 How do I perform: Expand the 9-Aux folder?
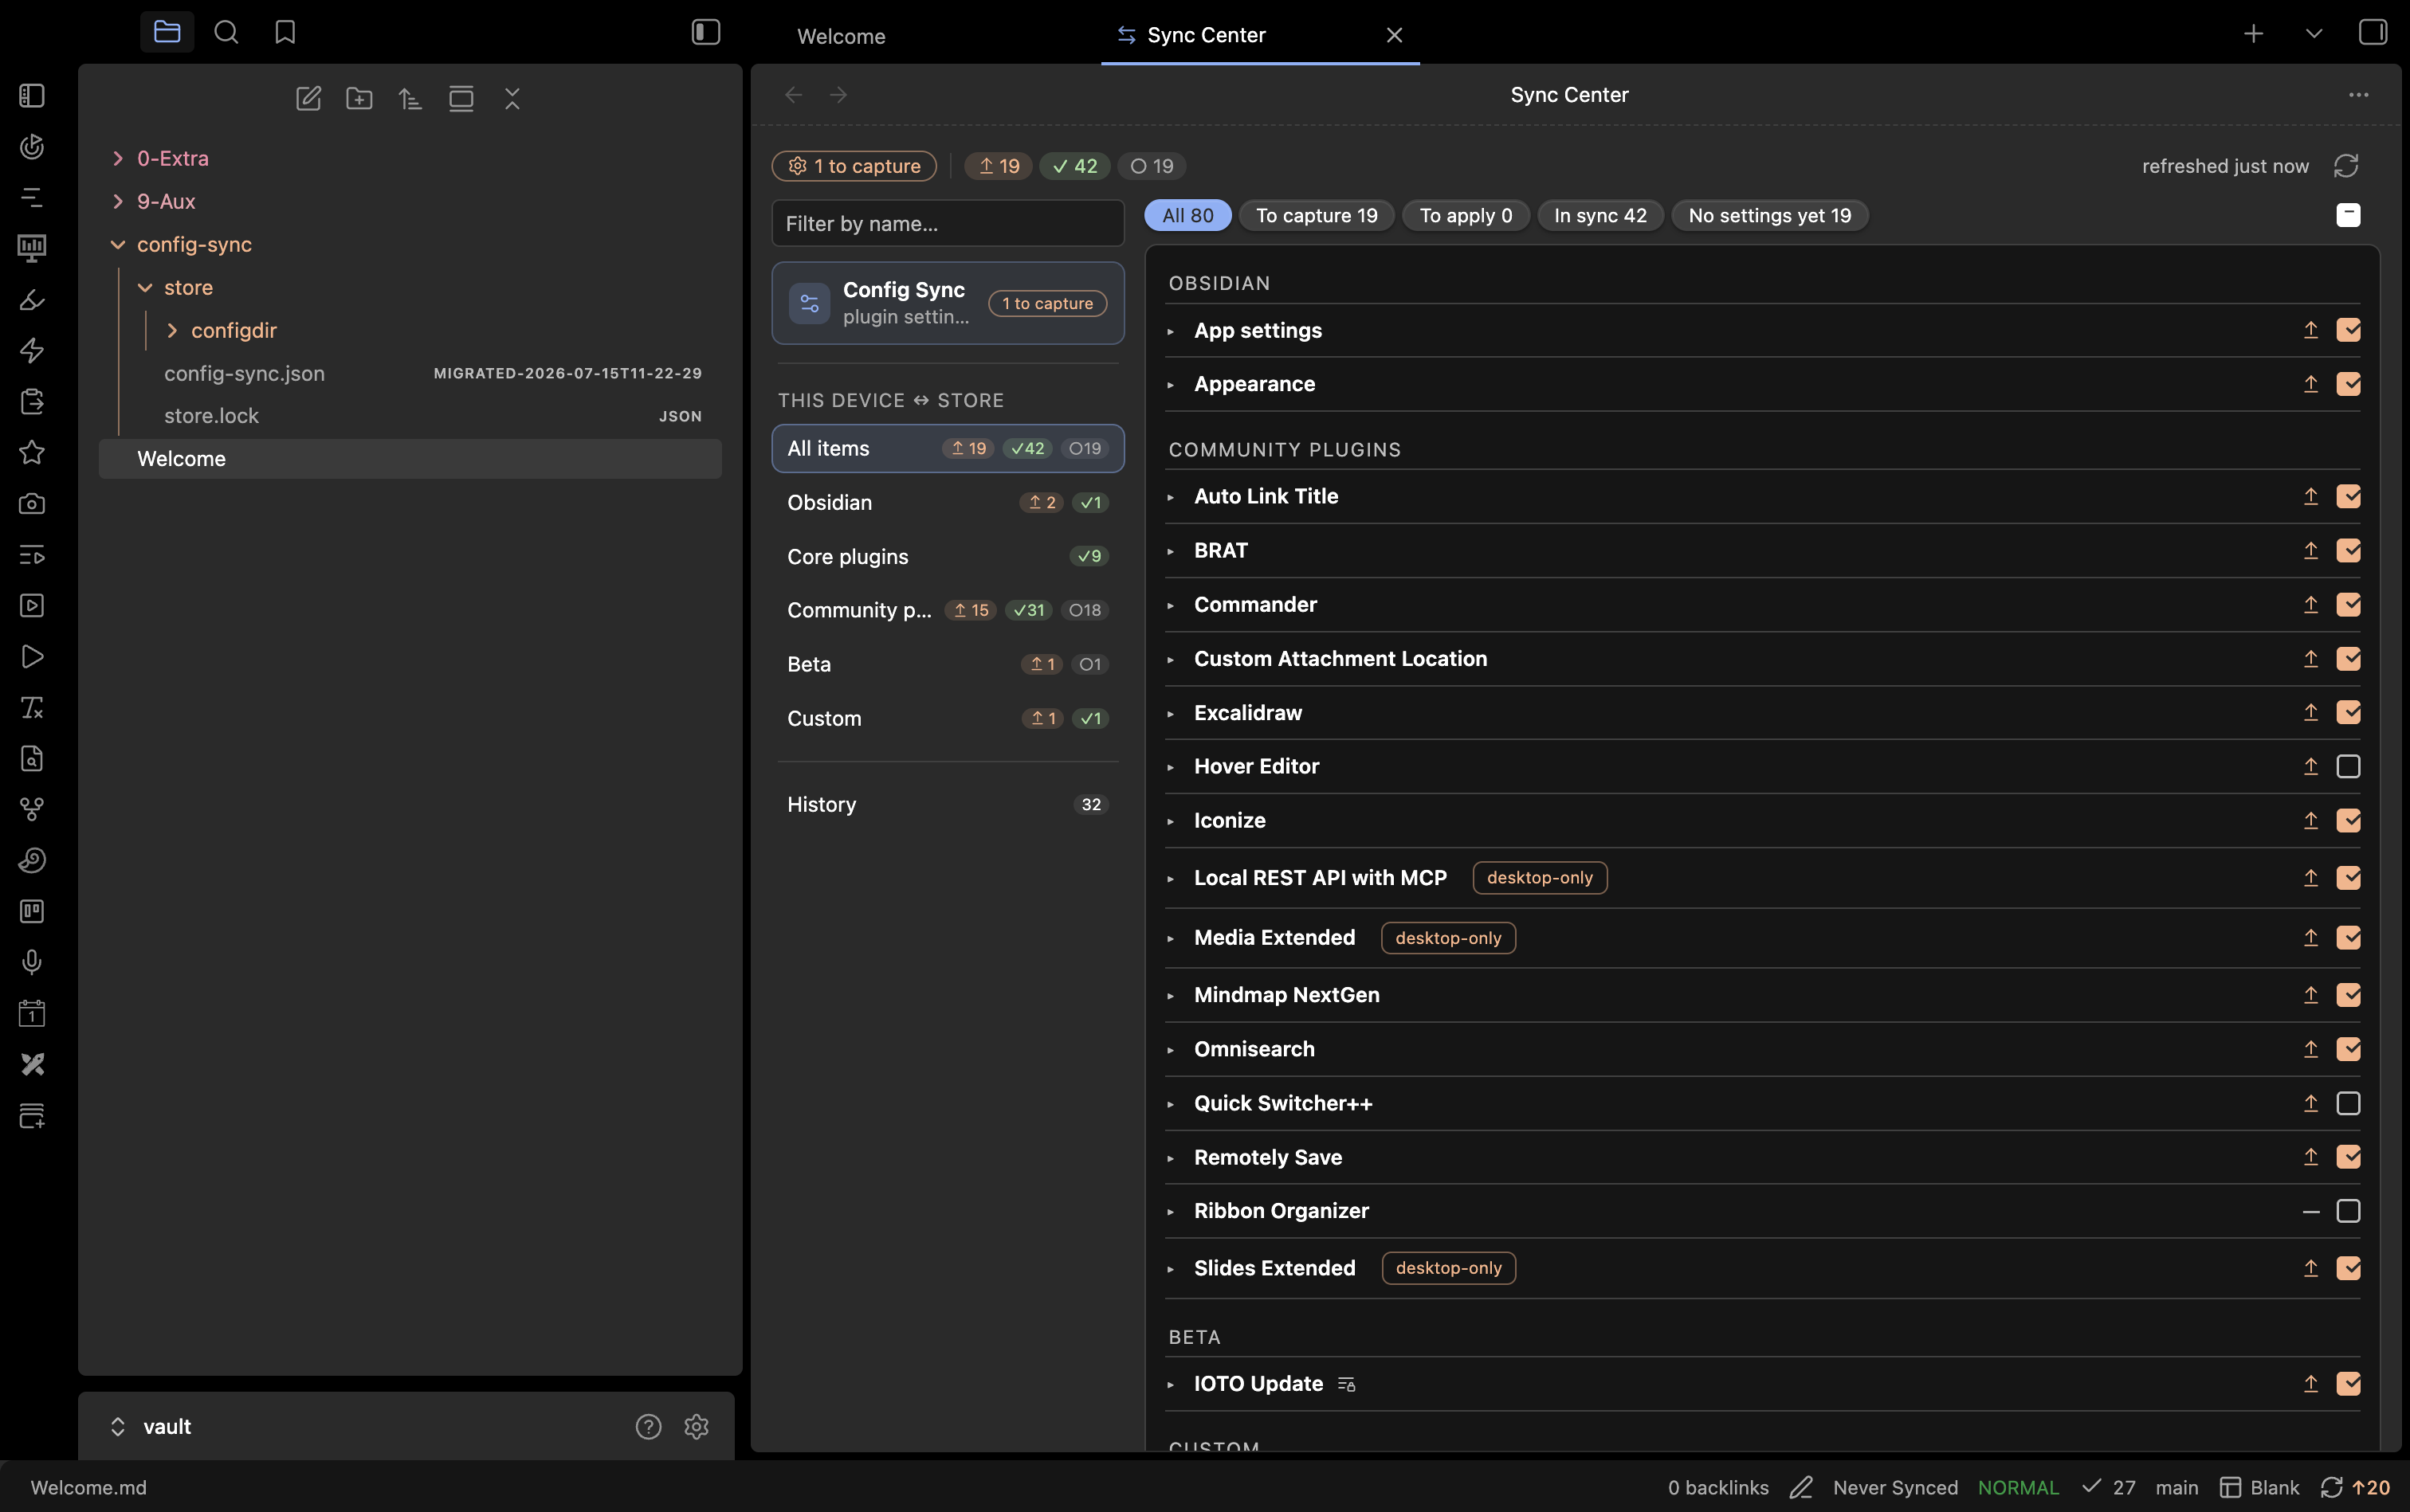click(x=118, y=201)
